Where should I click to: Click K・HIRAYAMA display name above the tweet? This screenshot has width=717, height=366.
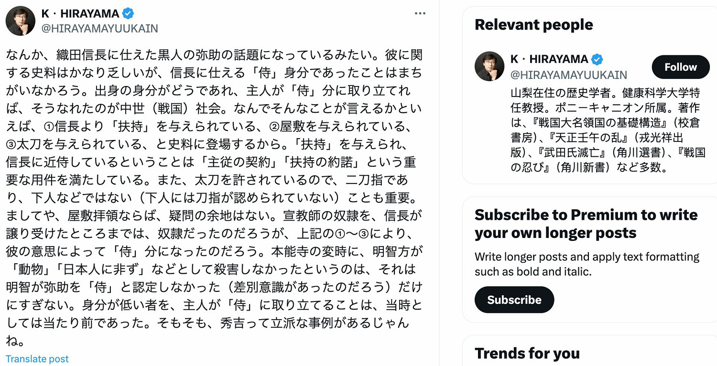80,13
